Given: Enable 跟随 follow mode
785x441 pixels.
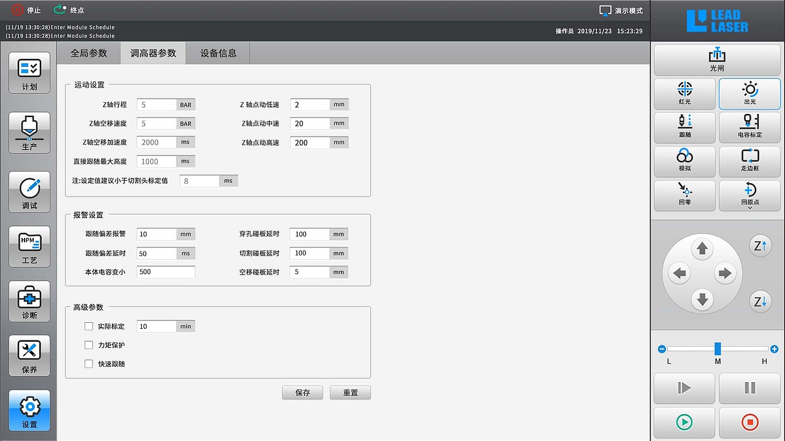Looking at the screenshot, I should coord(685,127).
